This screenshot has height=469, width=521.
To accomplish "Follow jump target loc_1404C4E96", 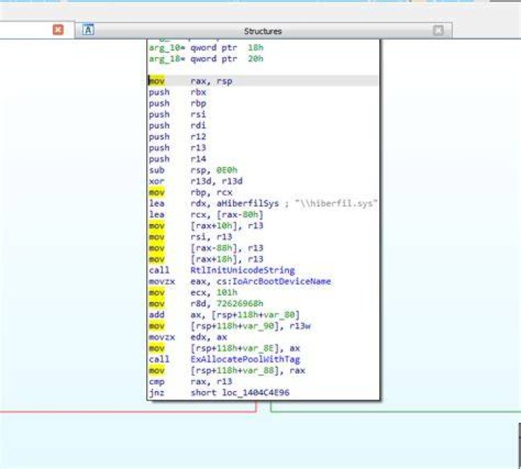I will coord(255,392).
